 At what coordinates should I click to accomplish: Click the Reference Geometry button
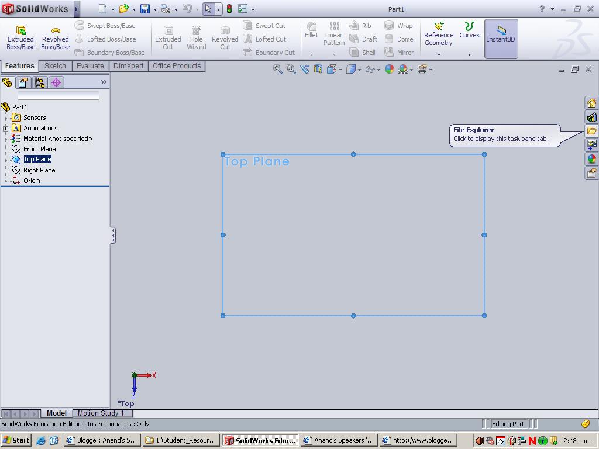tap(438, 35)
